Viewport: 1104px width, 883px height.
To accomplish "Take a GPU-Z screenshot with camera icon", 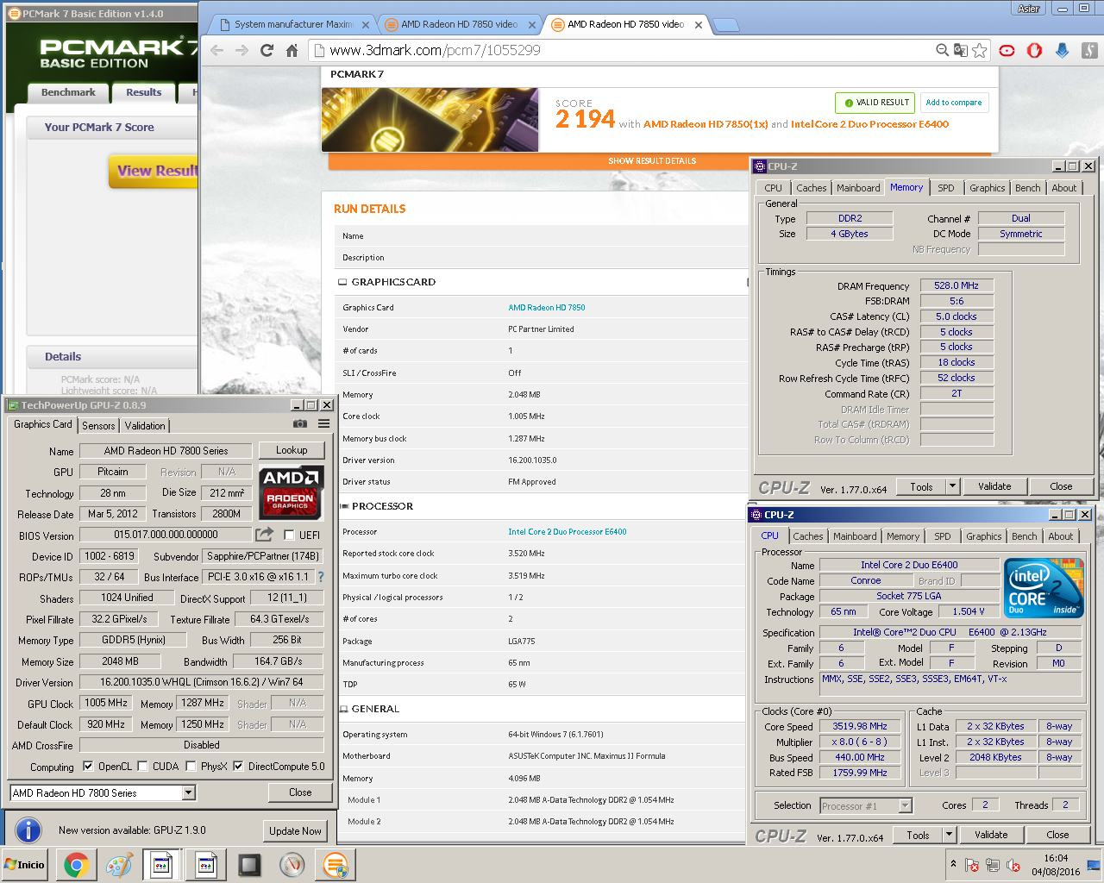I will click(x=300, y=423).
